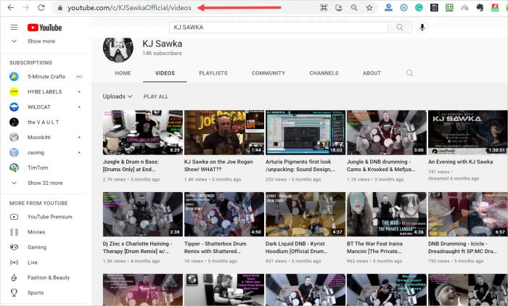Open KJ Sawka Joe Rogan video thumbnail
The width and height of the screenshot is (508, 306).
tap(223, 132)
